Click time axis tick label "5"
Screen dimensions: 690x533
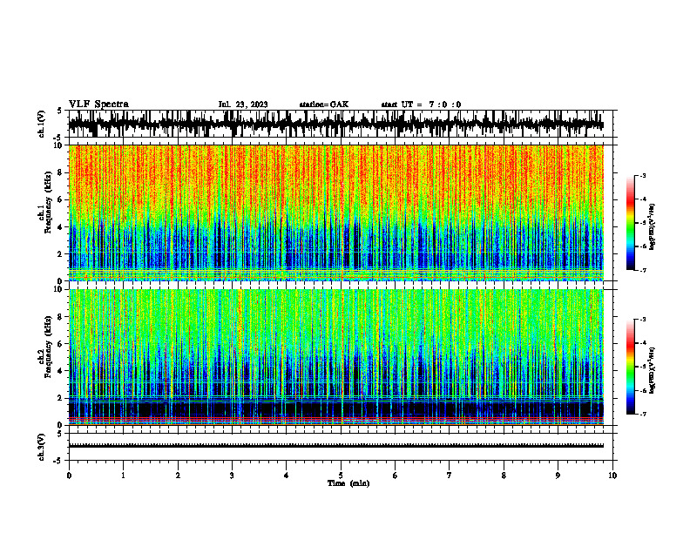(341, 476)
